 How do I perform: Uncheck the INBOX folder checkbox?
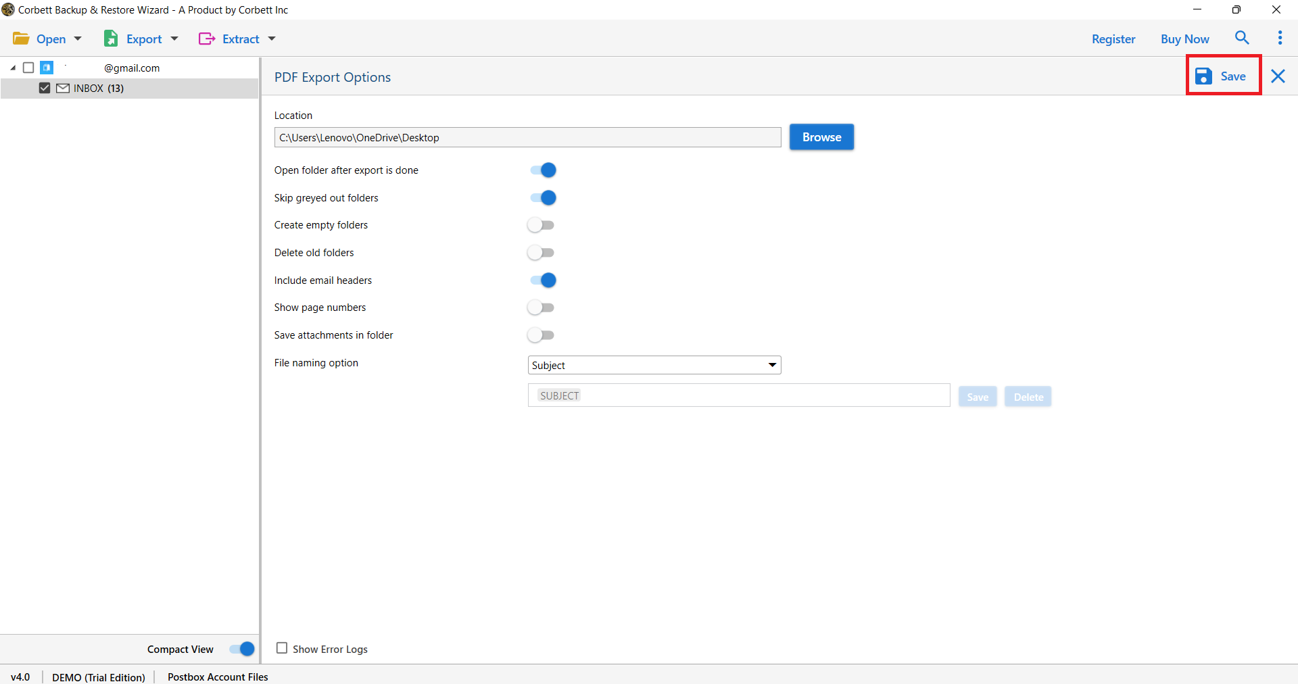pos(45,88)
